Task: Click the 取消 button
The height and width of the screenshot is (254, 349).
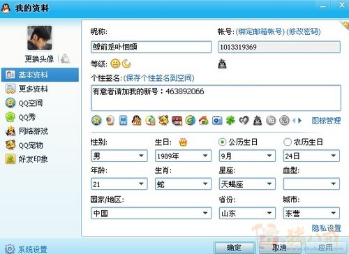Action: tap(279, 248)
